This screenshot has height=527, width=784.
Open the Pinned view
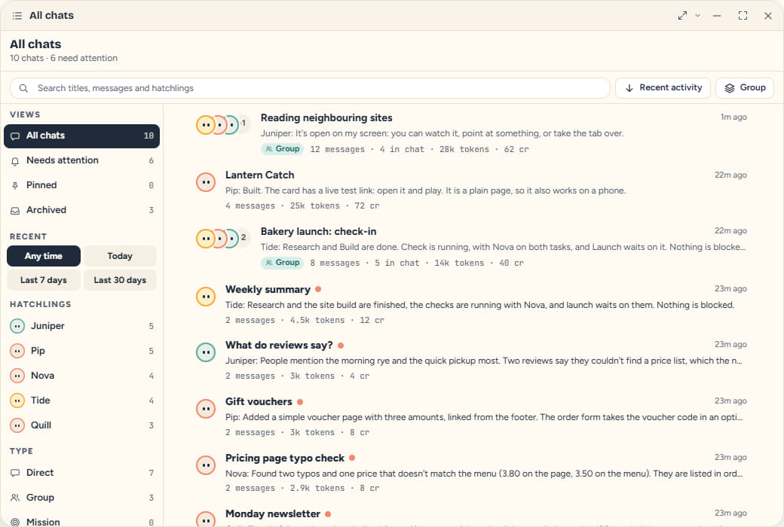tap(81, 185)
